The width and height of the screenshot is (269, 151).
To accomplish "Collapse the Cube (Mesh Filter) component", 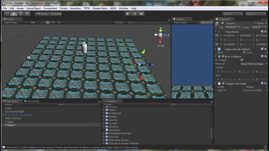I will click(x=216, y=49).
